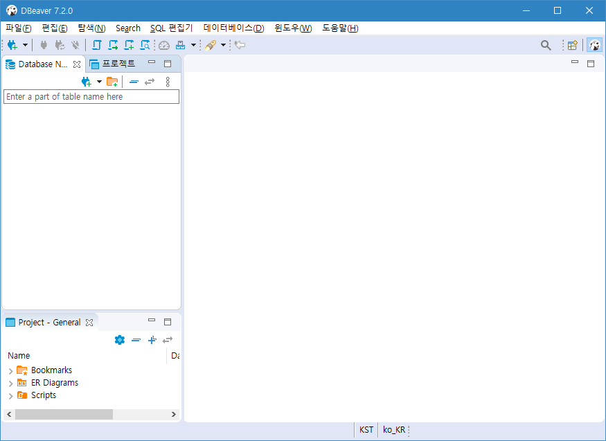Image resolution: width=606 pixels, height=441 pixels.
Task: Click the grey Connect plug icon
Action: click(x=44, y=45)
